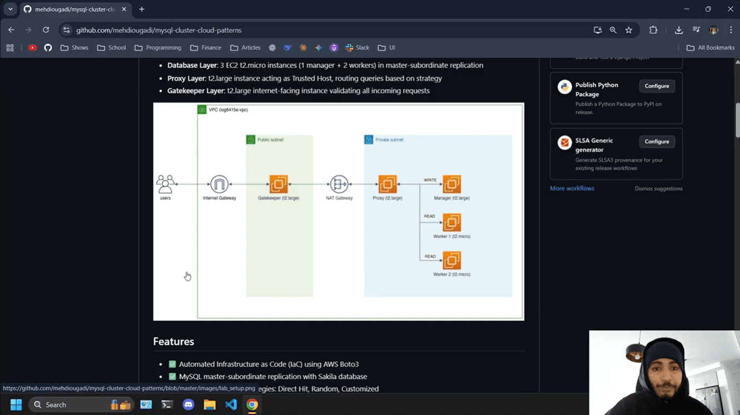Click the 'Gatekeeper Layer' bullet text

coord(299,90)
